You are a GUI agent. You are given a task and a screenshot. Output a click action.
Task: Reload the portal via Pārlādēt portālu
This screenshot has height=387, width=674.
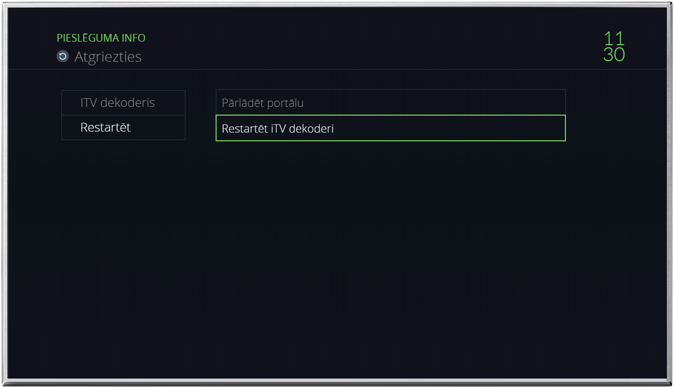pos(391,102)
